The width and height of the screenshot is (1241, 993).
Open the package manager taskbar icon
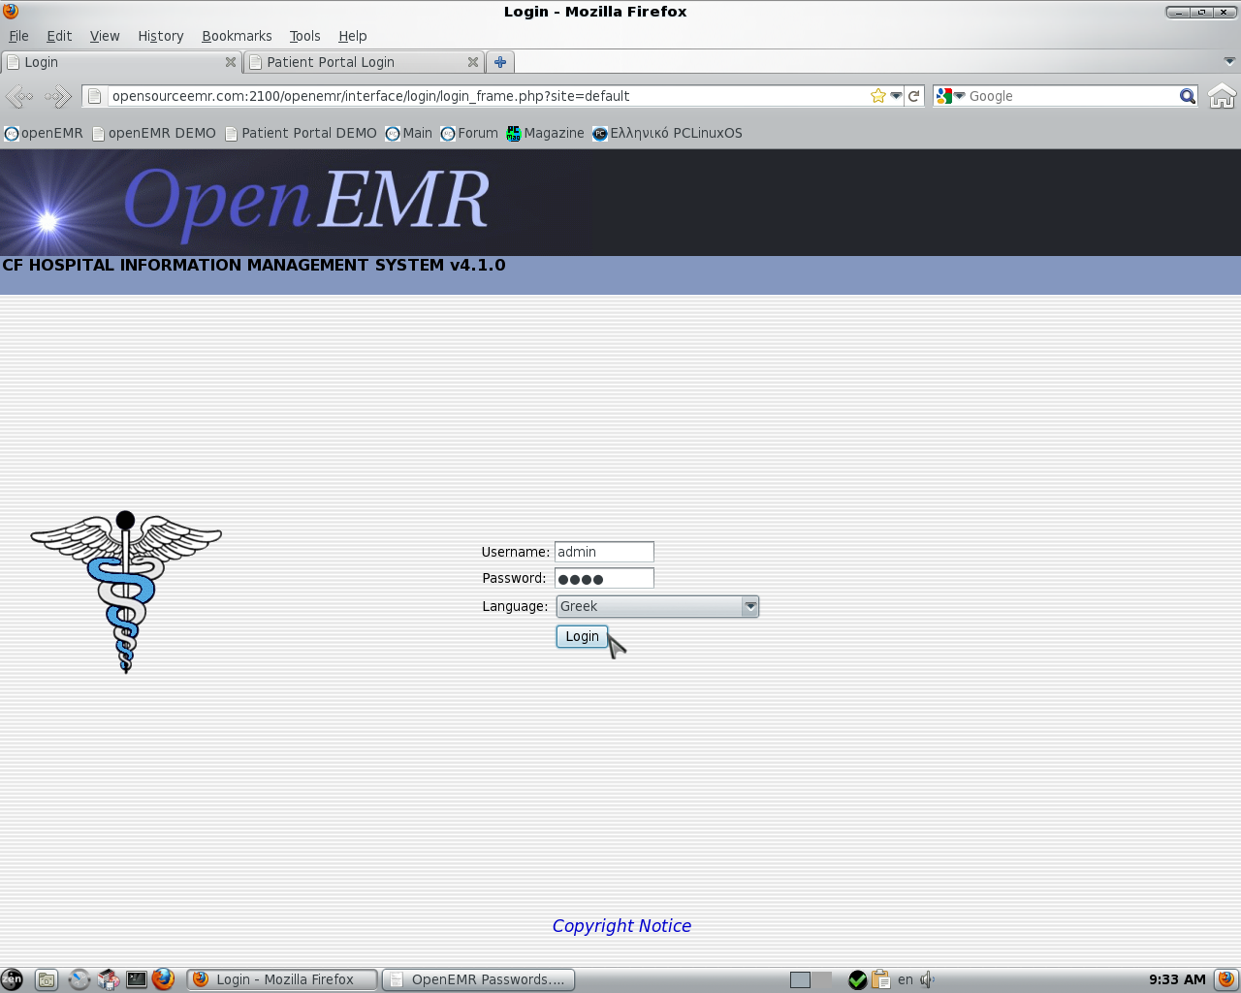(x=108, y=979)
